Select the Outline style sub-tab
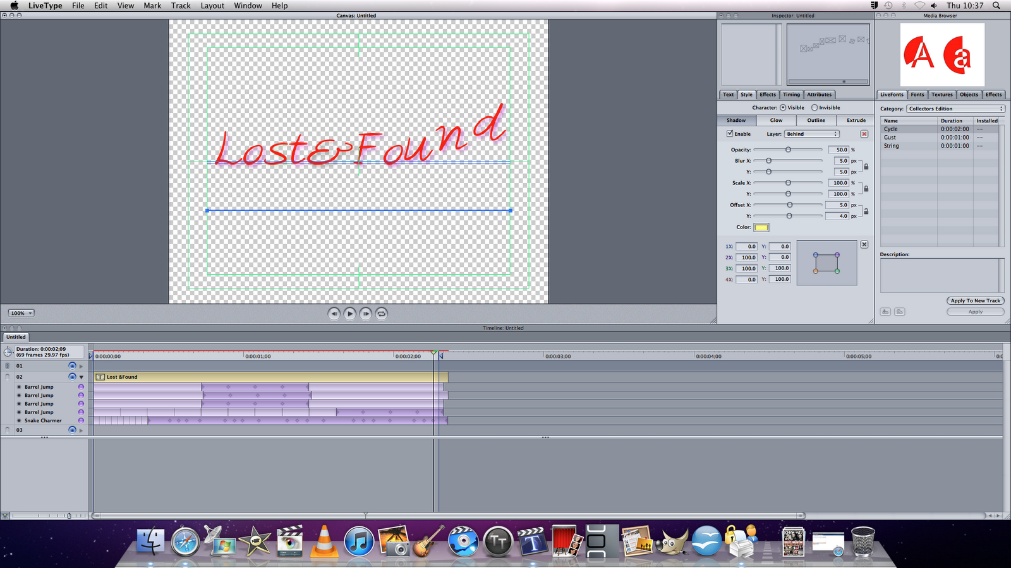 click(x=816, y=120)
